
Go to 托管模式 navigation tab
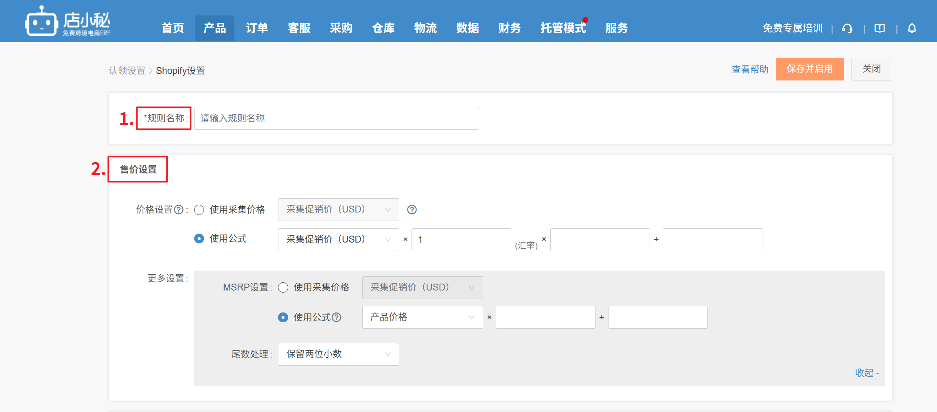pyautogui.click(x=563, y=28)
